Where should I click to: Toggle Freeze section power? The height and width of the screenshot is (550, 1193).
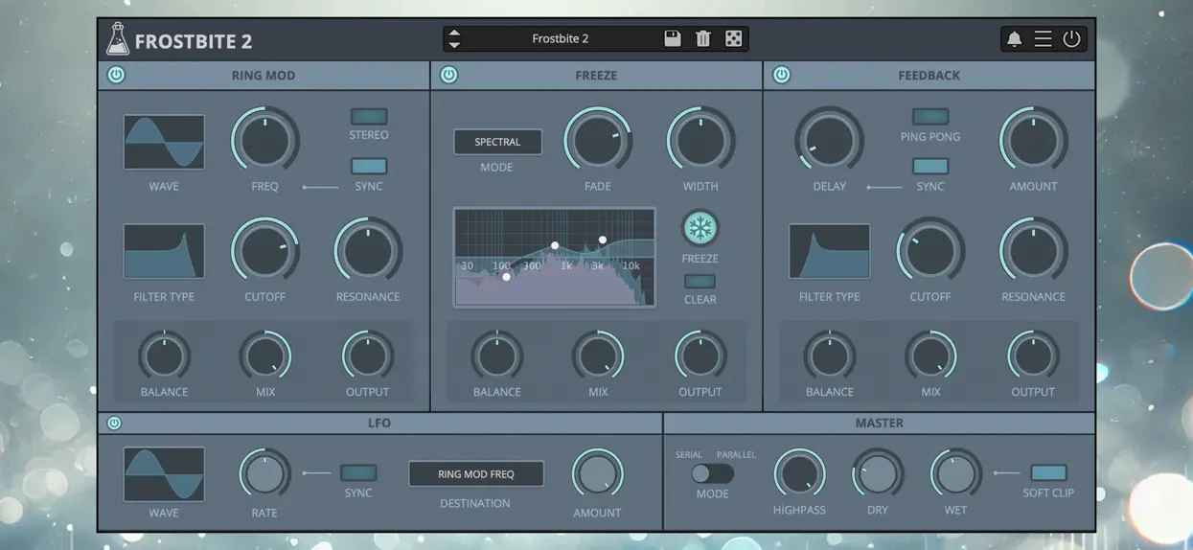(x=448, y=75)
